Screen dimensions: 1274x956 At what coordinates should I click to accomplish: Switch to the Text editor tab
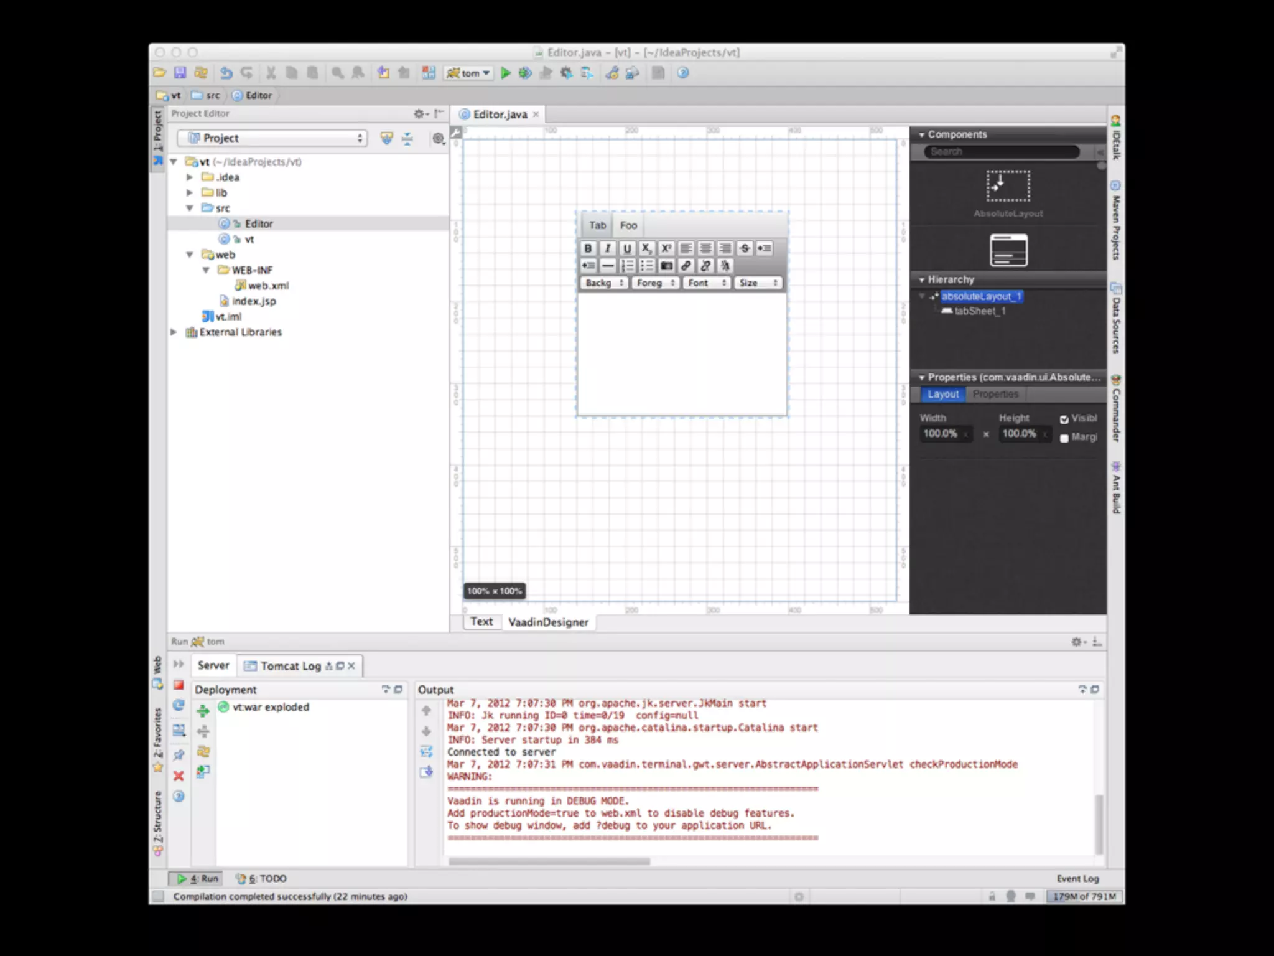coord(481,622)
